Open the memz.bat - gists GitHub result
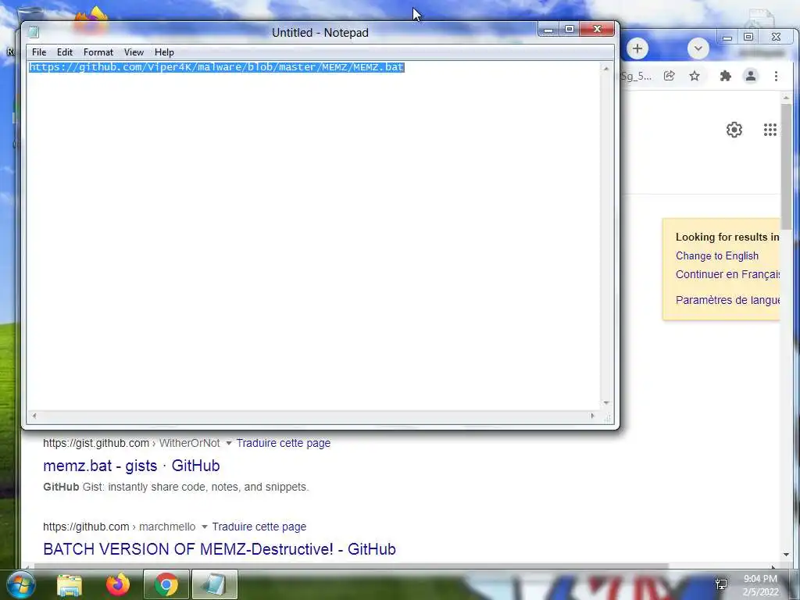 (131, 466)
